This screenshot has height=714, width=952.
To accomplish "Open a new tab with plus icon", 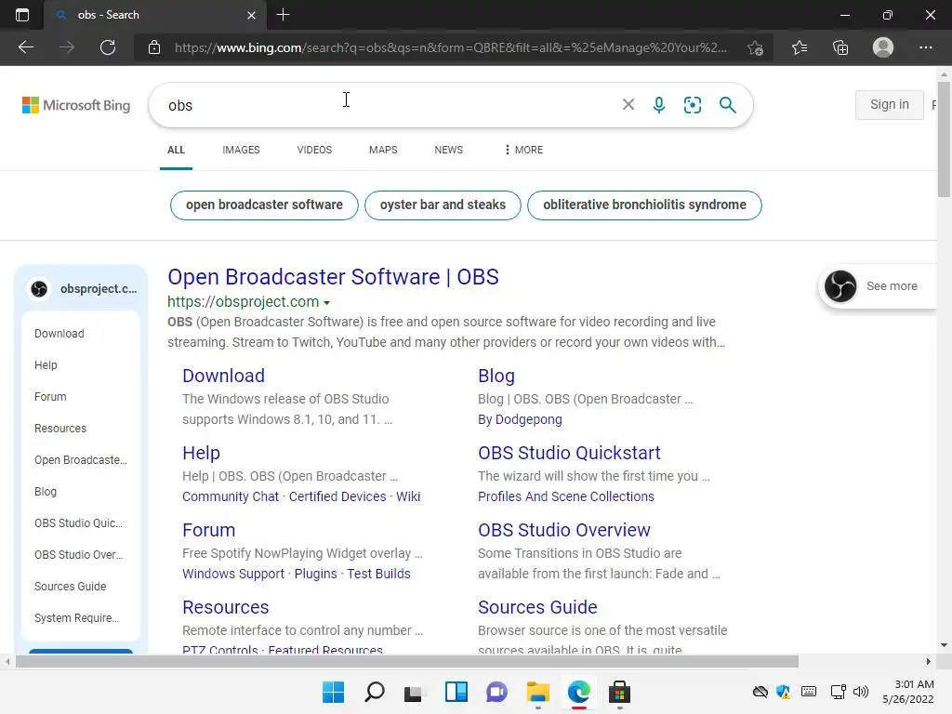I will (283, 15).
